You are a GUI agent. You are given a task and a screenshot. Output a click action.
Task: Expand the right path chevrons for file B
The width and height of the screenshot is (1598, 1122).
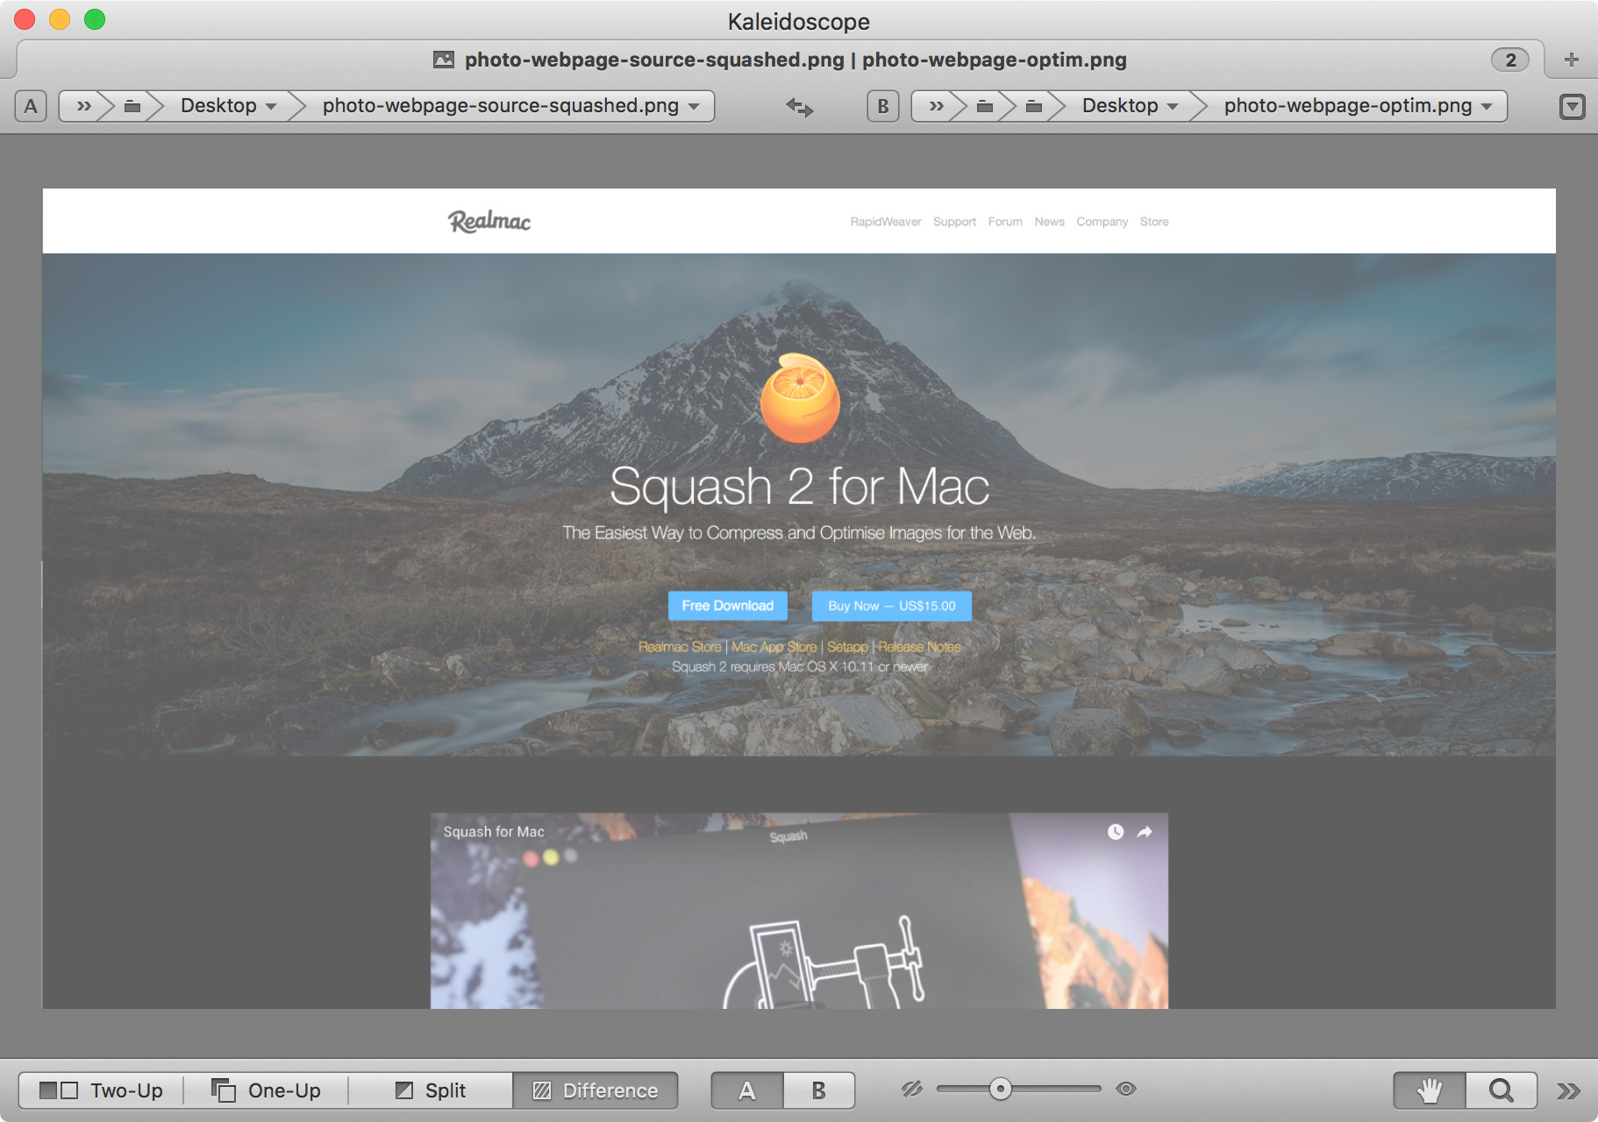click(936, 106)
